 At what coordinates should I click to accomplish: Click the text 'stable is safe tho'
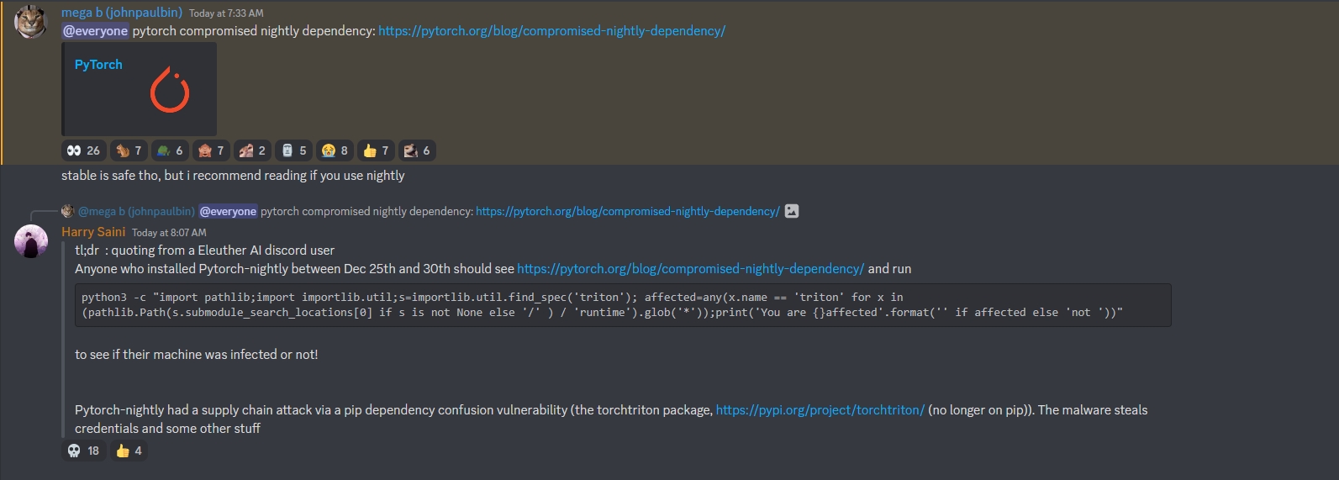coord(111,176)
